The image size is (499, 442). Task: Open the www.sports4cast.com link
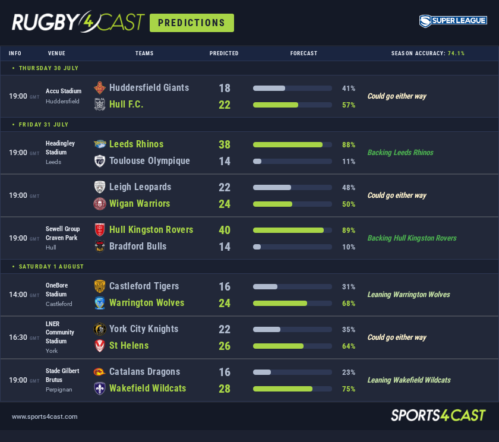pos(45,416)
